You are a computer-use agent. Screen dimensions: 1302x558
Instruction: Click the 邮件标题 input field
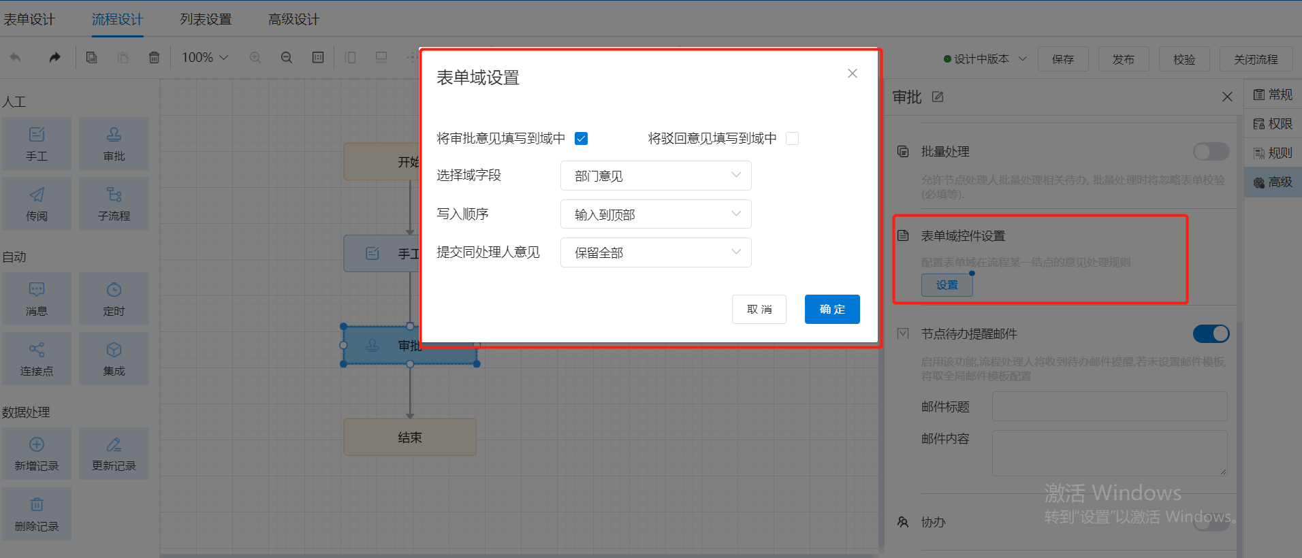pos(1109,406)
